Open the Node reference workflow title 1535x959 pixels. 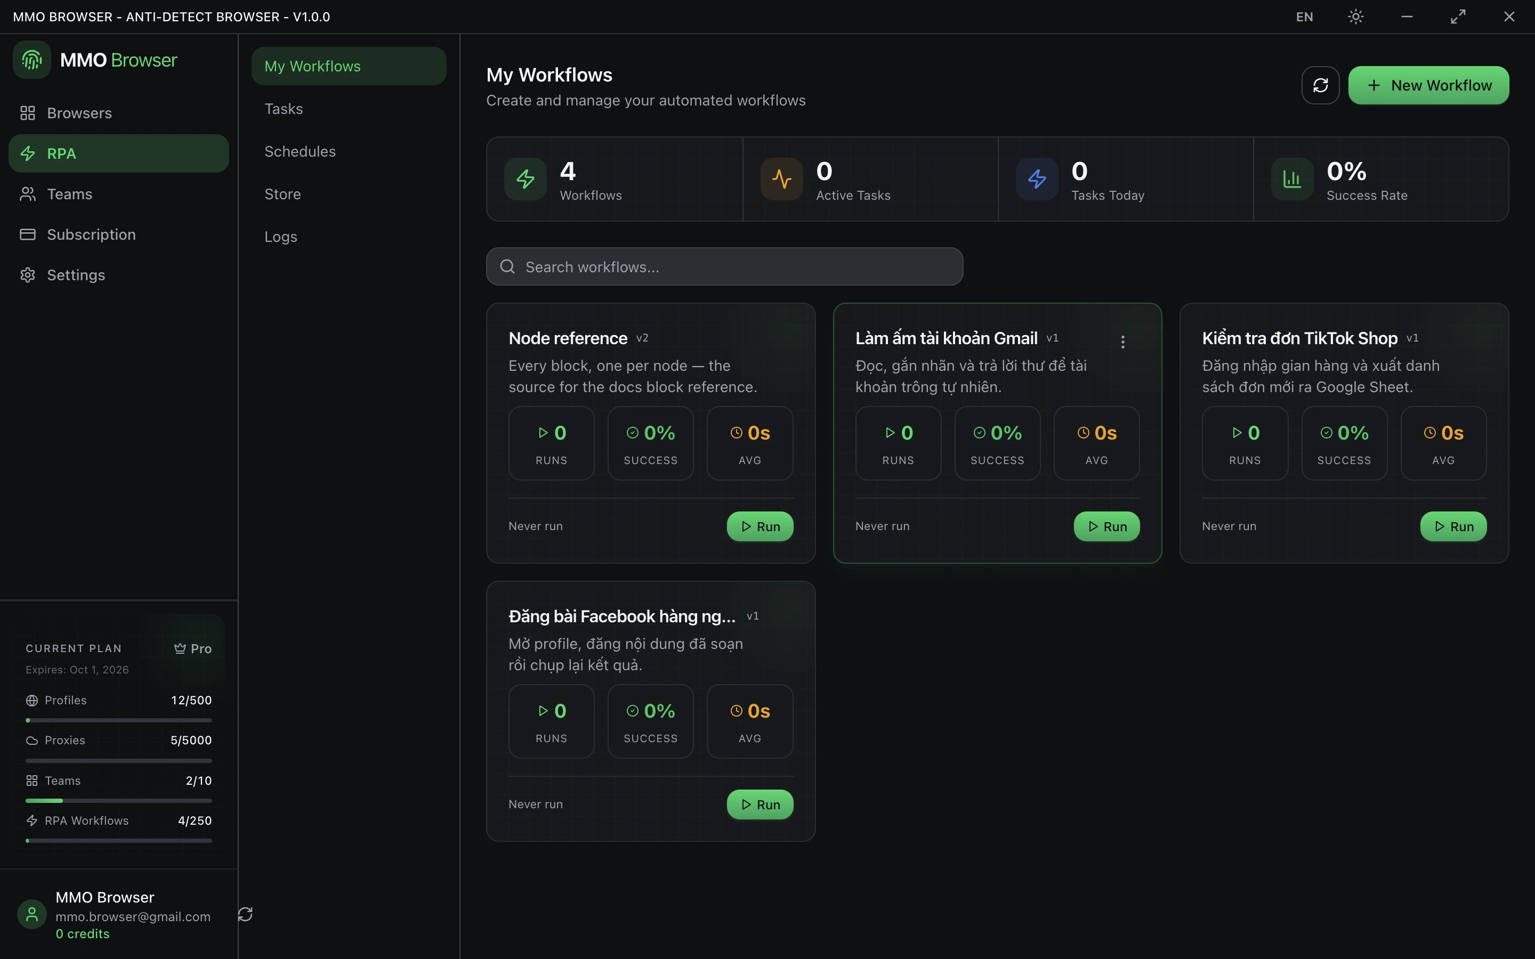(x=568, y=338)
